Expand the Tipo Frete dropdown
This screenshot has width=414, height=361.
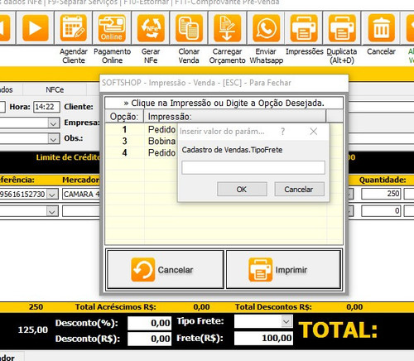coord(286,321)
